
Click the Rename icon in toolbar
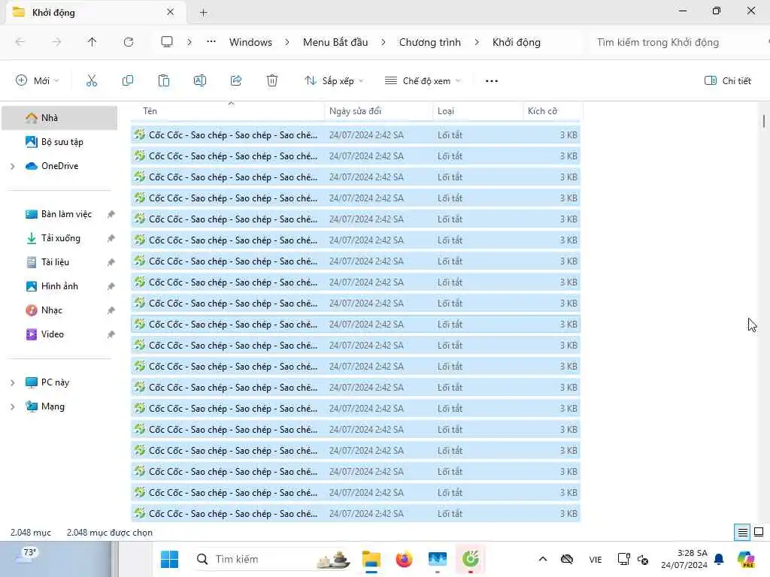(x=200, y=81)
